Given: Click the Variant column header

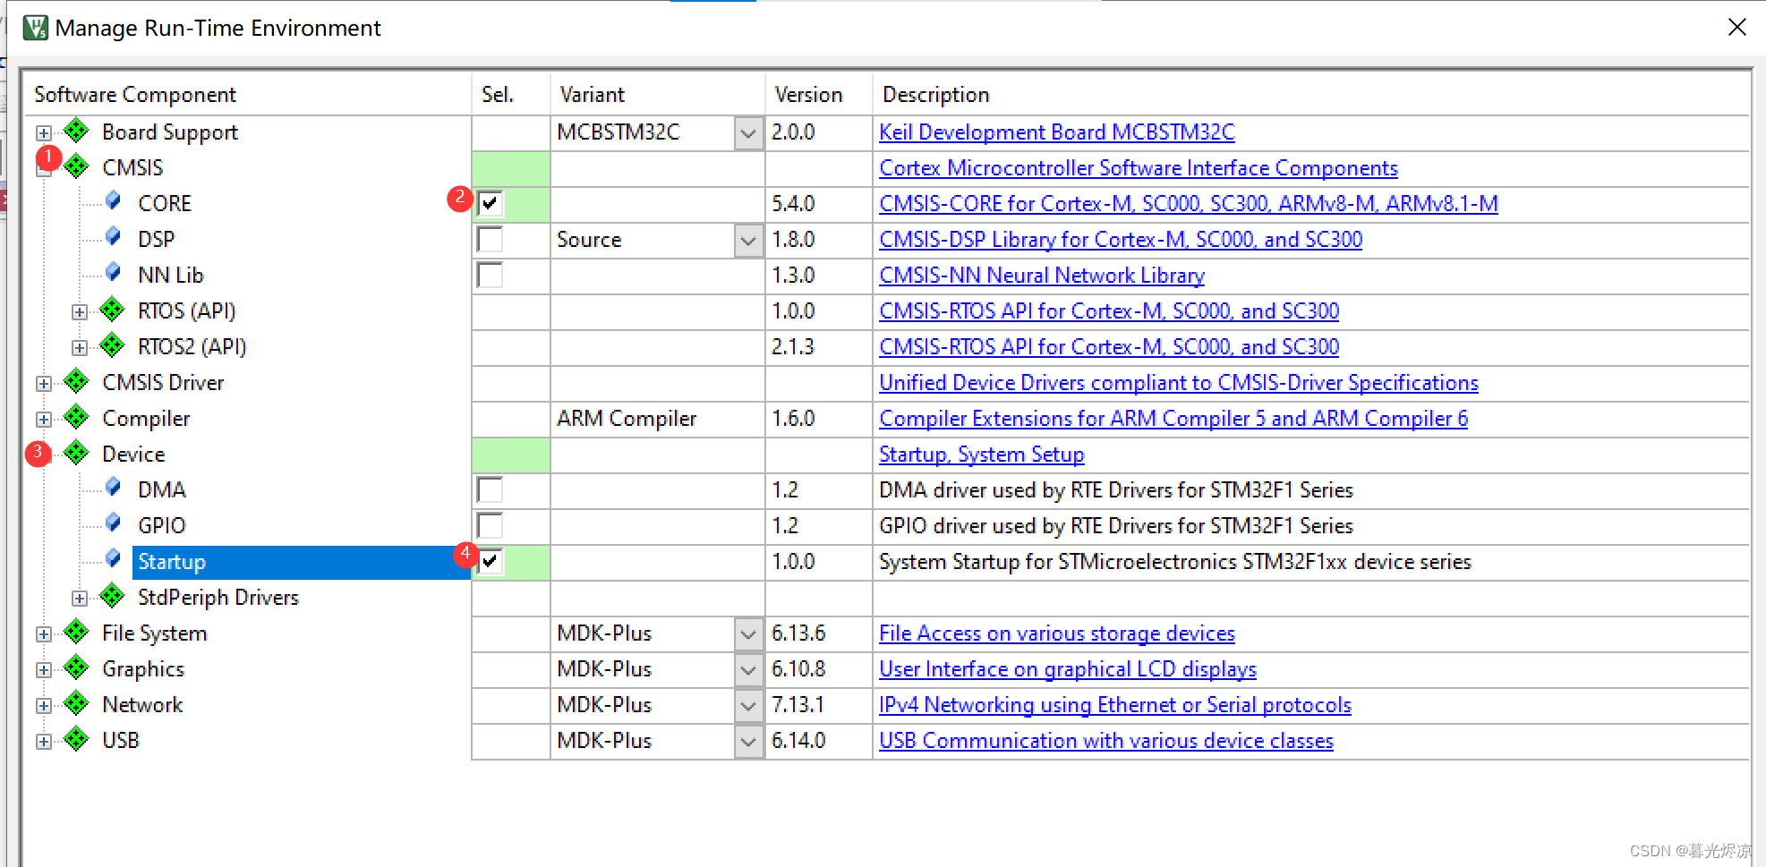Looking at the screenshot, I should pos(658,94).
